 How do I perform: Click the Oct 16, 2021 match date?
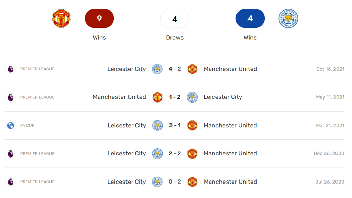(330, 69)
